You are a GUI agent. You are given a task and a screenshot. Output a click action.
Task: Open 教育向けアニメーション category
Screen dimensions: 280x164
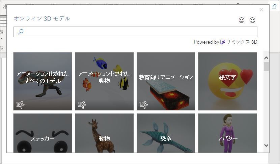(166, 81)
